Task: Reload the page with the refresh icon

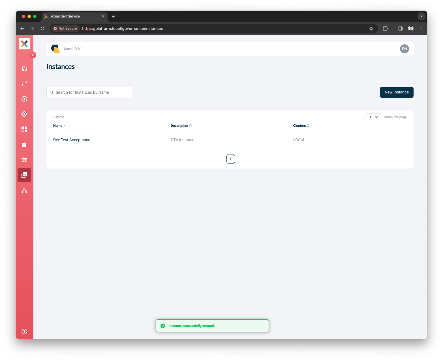Action: pos(42,29)
